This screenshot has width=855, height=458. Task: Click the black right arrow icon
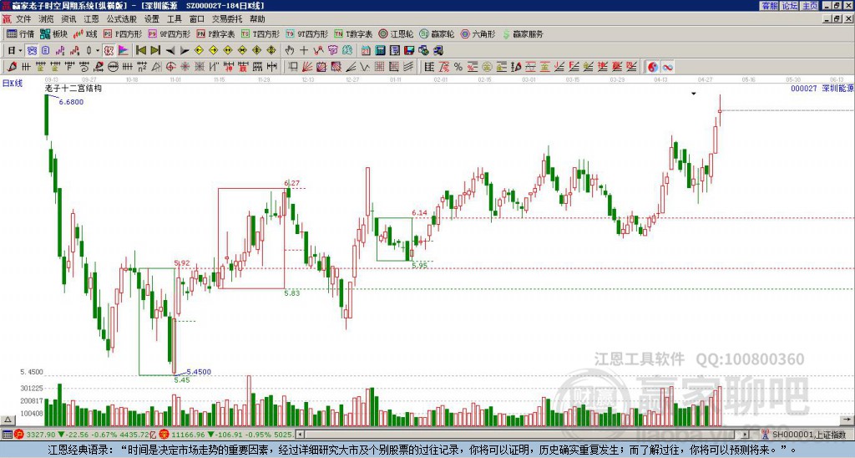[185, 51]
